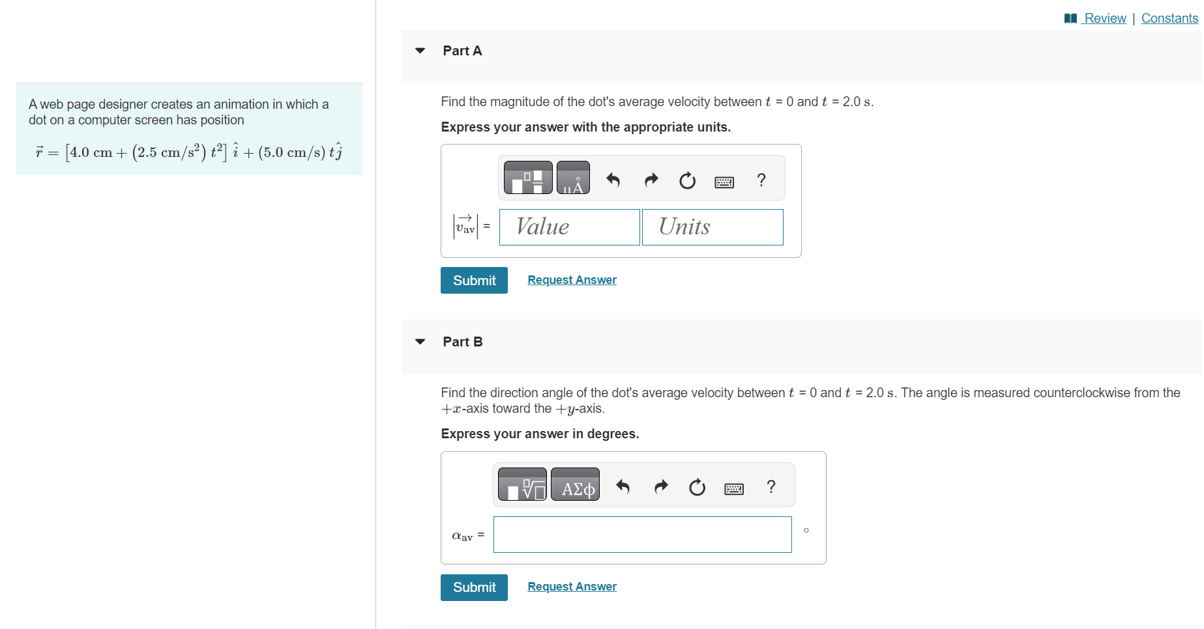Click the redo icon in Part B toolbar
1204x629 pixels.
click(x=660, y=486)
